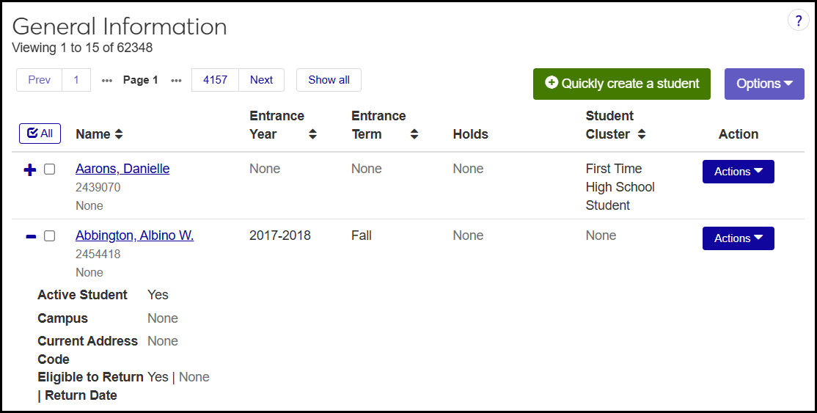Sort by Entrance Year arrows
This screenshot has height=413, width=817.
[x=312, y=134]
